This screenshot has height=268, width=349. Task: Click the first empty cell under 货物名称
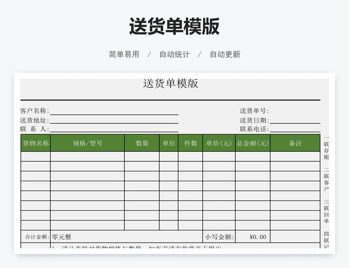(x=36, y=157)
